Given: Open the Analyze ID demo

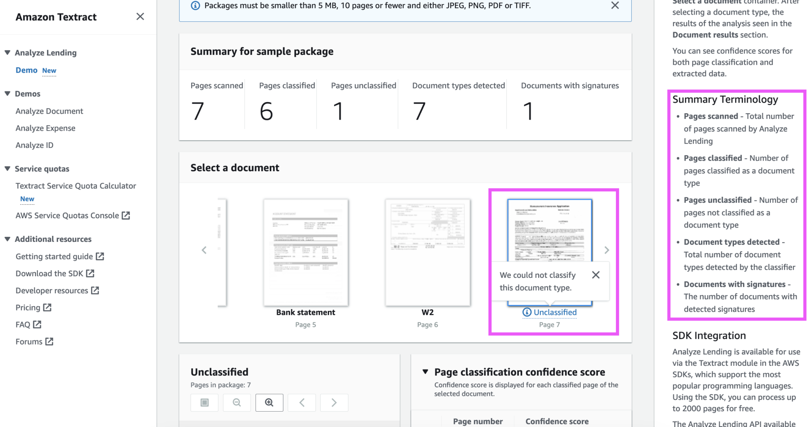Looking at the screenshot, I should click(x=34, y=145).
